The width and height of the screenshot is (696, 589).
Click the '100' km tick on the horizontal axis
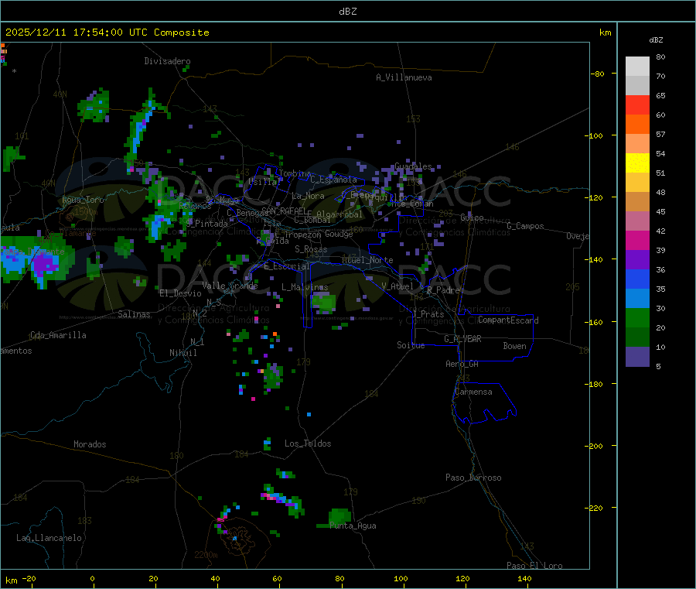[401, 578]
